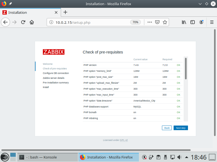Click the PHP mbstring row label
This screenshot has height=162, width=217.
pos(91,118)
